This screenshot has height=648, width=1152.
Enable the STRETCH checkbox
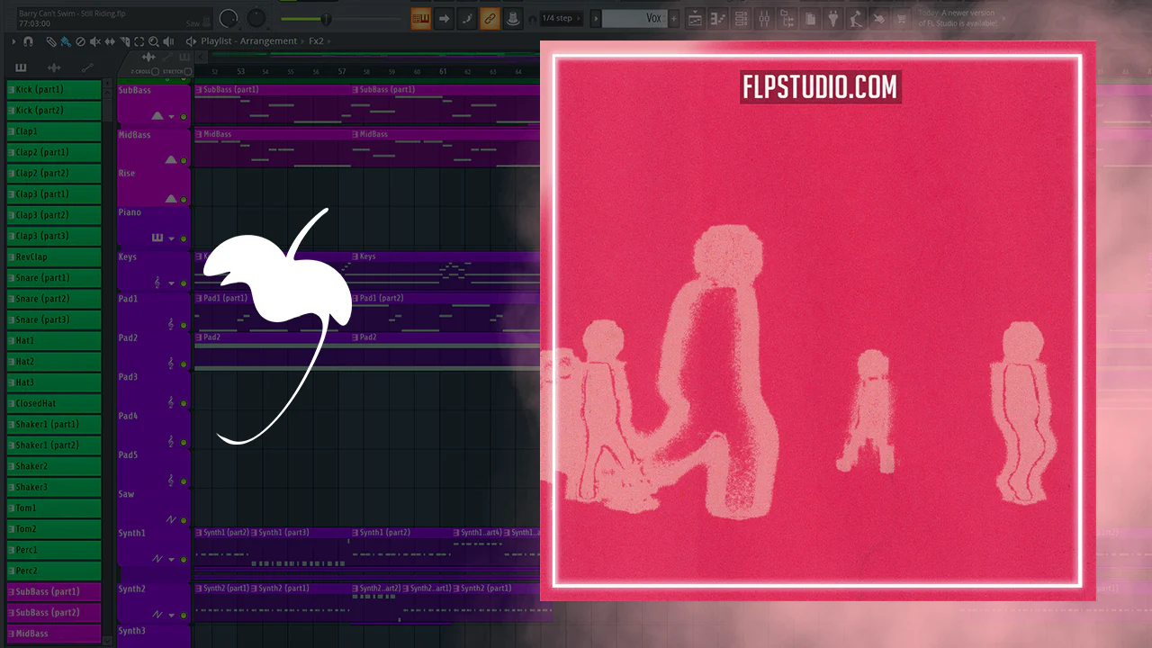tap(187, 71)
